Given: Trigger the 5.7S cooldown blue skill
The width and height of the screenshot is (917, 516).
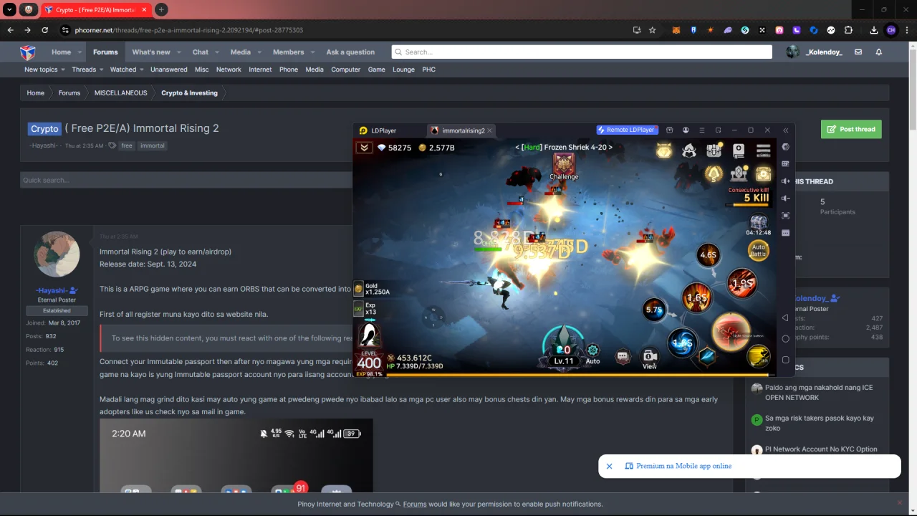Looking at the screenshot, I should (654, 310).
